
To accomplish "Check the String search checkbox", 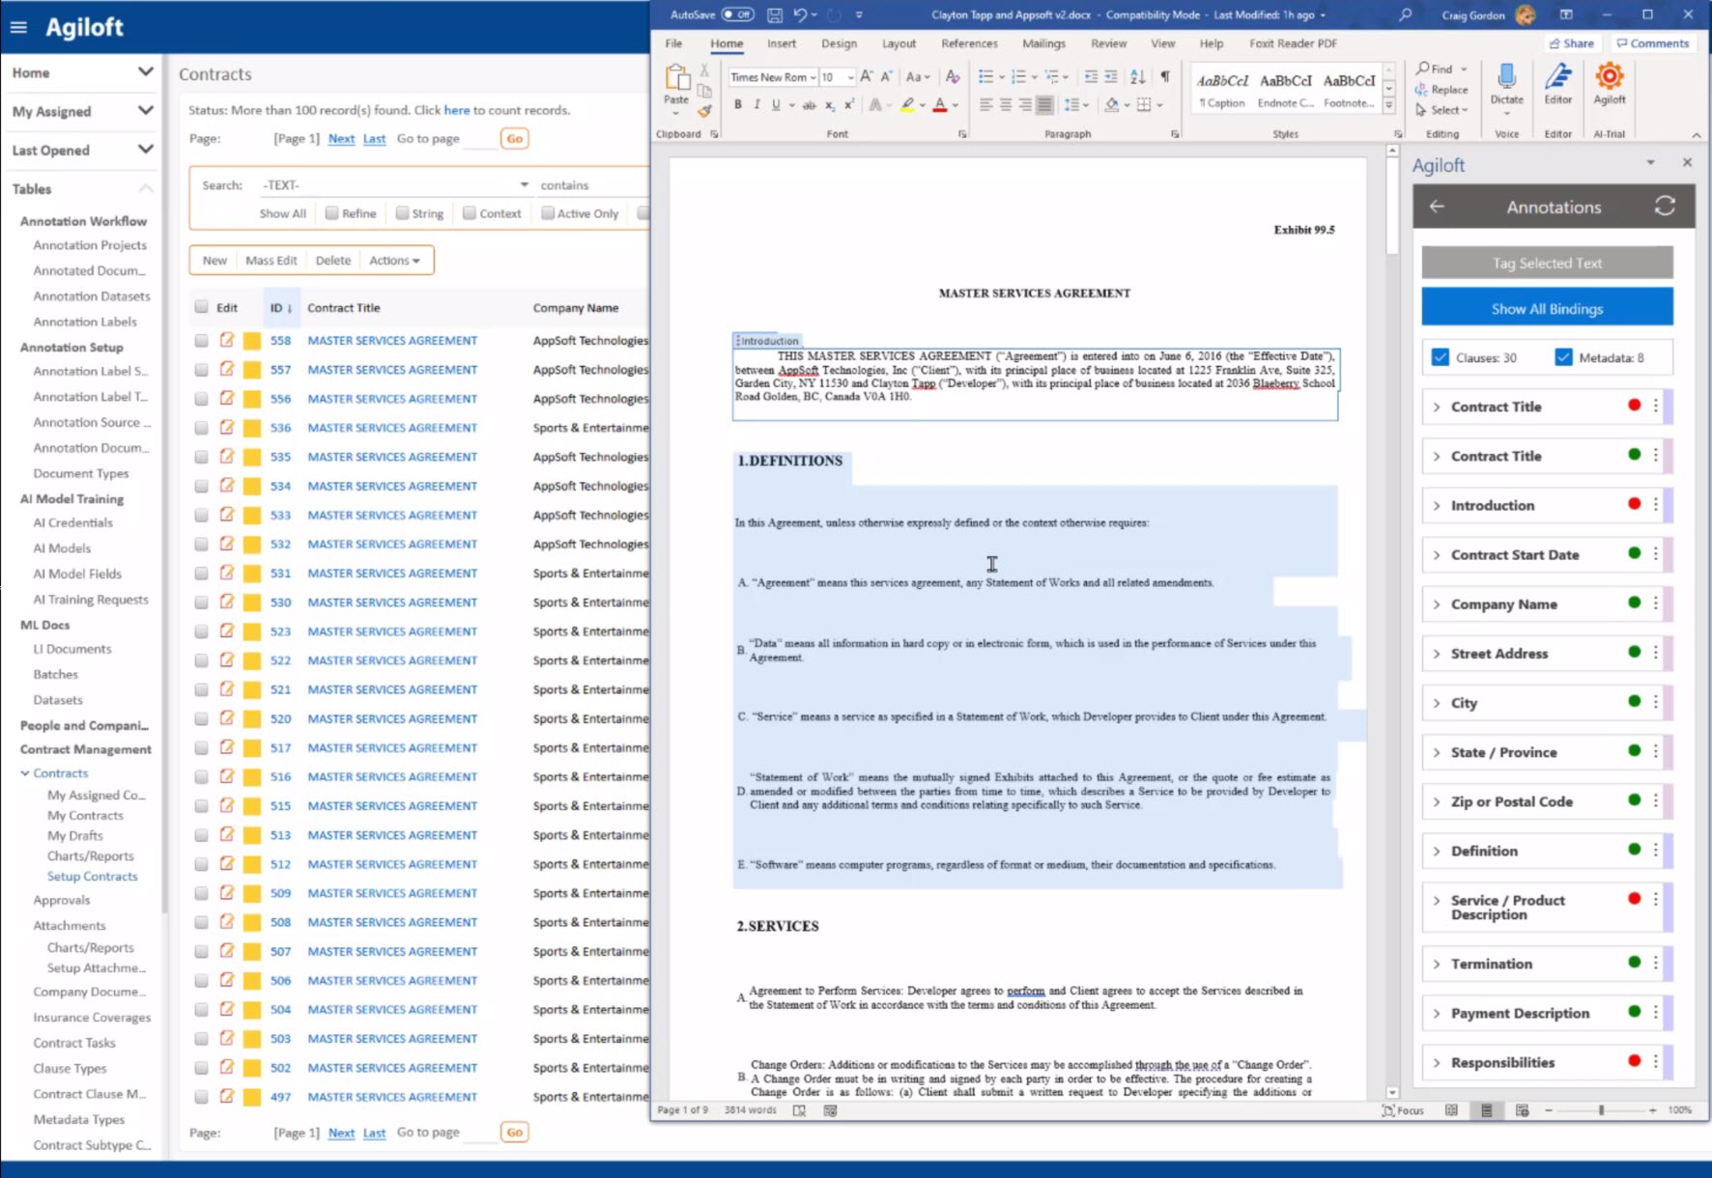I will [403, 213].
